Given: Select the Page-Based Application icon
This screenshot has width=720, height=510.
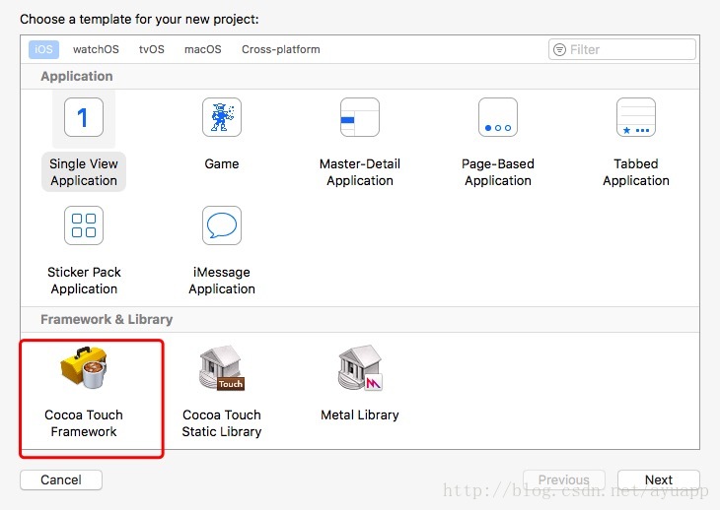Looking at the screenshot, I should click(498, 117).
